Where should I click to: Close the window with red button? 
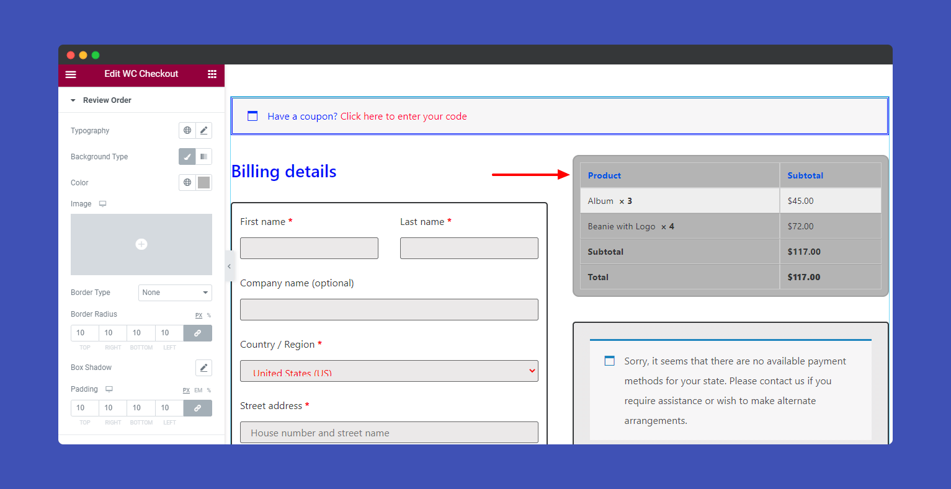tap(71, 55)
